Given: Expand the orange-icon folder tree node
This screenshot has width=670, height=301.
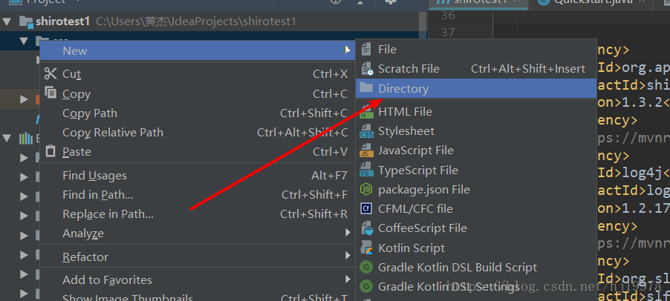Looking at the screenshot, I should 24,100.
